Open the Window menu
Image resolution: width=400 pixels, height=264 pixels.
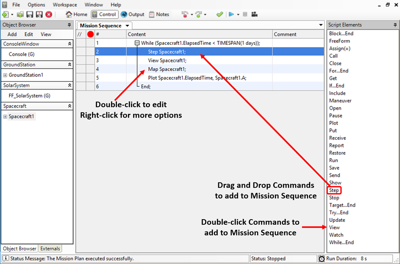point(94,5)
